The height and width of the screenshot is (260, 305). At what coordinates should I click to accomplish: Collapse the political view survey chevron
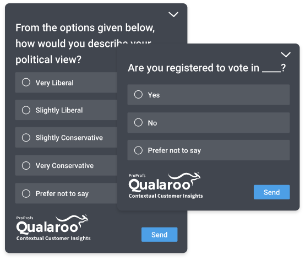coord(173,14)
